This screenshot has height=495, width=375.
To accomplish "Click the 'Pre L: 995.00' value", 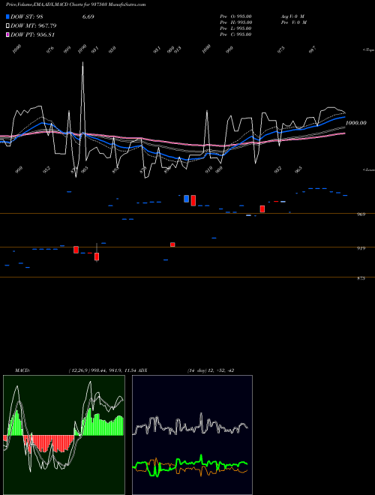I will [235, 28].
